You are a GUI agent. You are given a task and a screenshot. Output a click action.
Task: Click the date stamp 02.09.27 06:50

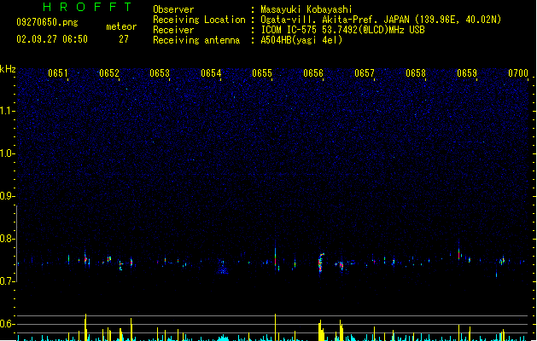[52, 39]
